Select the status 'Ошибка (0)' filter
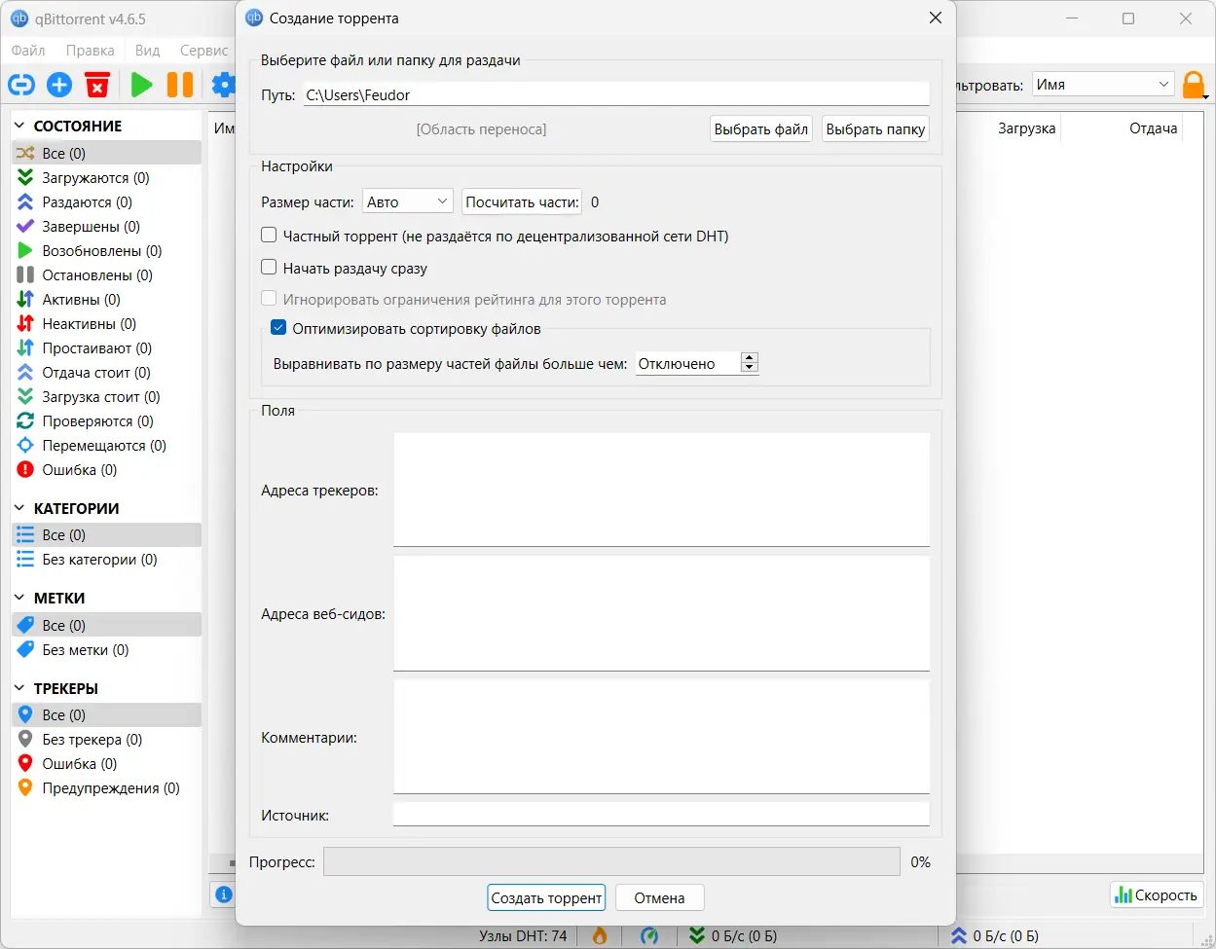 pyautogui.click(x=106, y=470)
